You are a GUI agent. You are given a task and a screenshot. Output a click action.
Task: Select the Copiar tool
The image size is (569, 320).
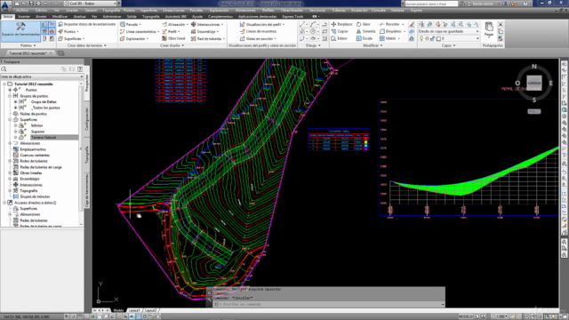pos(340,32)
